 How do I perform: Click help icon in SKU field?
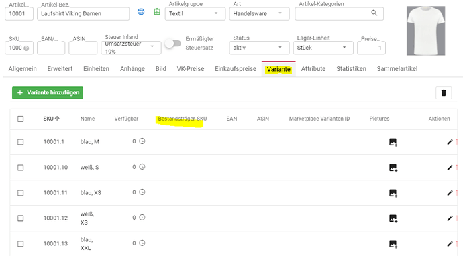[x=26, y=48]
